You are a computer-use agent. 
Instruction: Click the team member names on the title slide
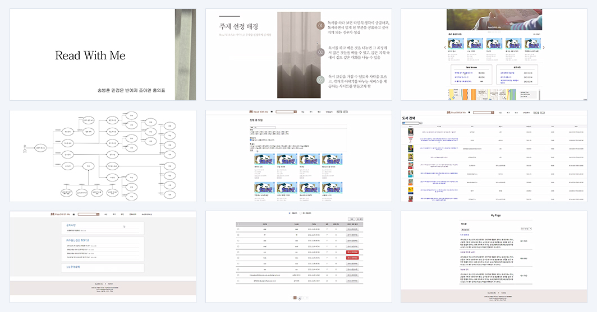131,90
